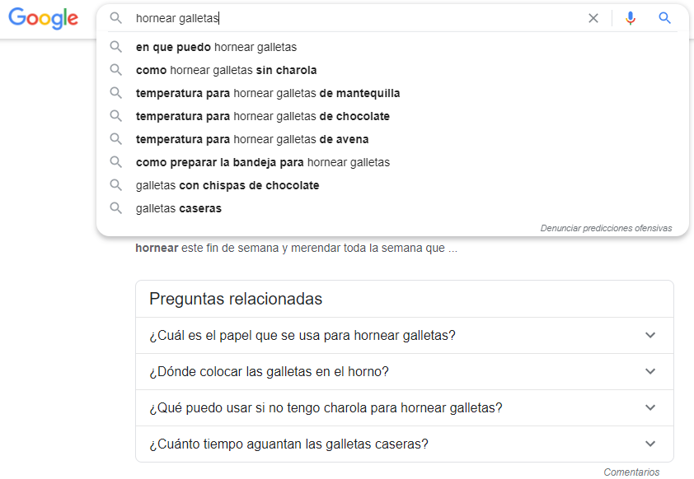Click magnifier icon beside 'galletas caseras' suggestion

coord(116,208)
